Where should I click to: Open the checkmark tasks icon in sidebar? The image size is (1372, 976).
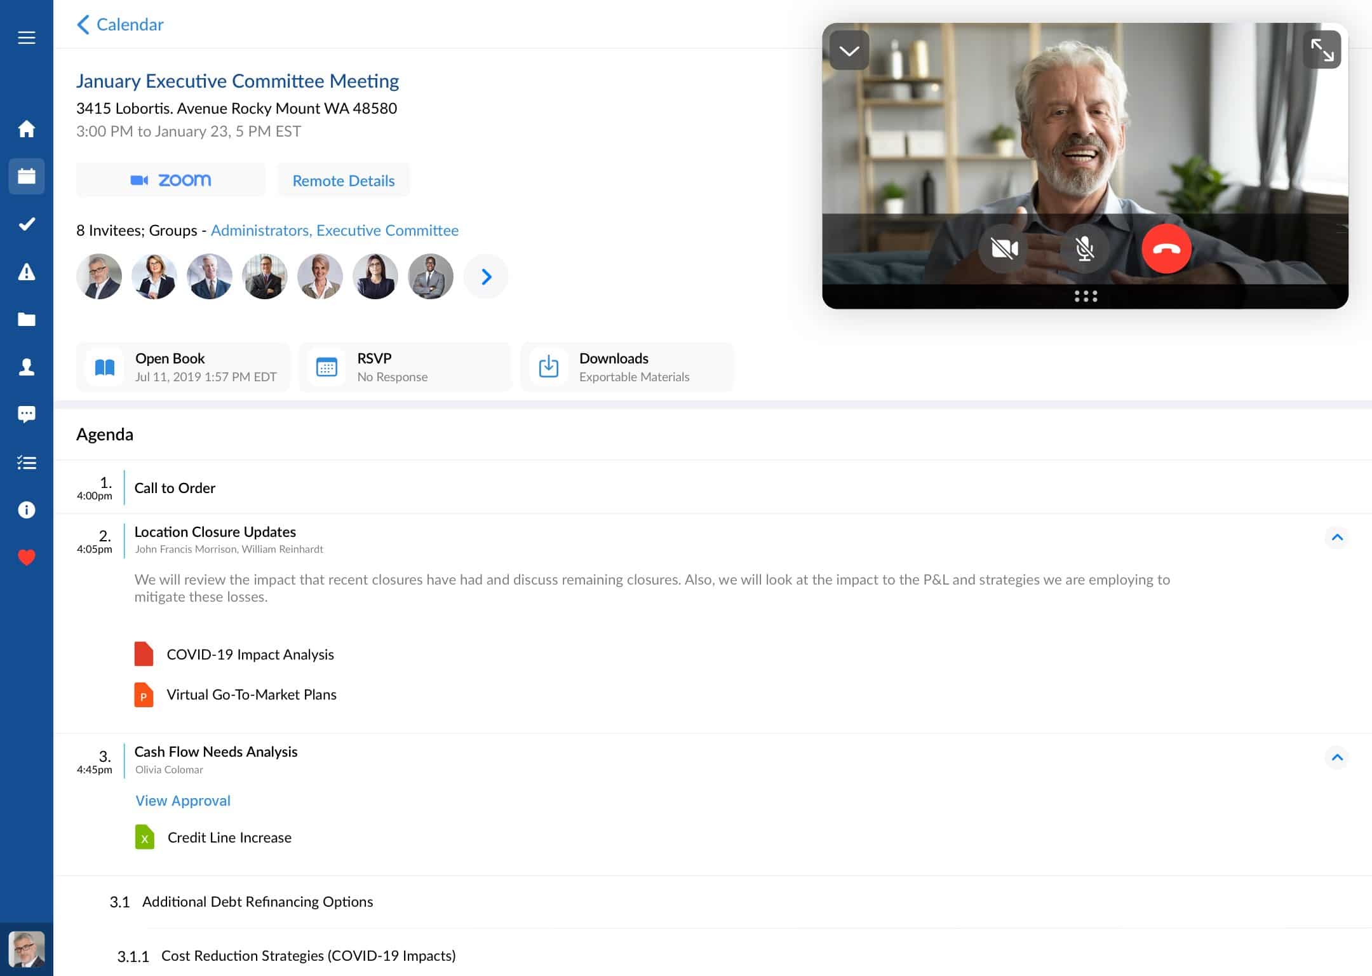pos(26,224)
